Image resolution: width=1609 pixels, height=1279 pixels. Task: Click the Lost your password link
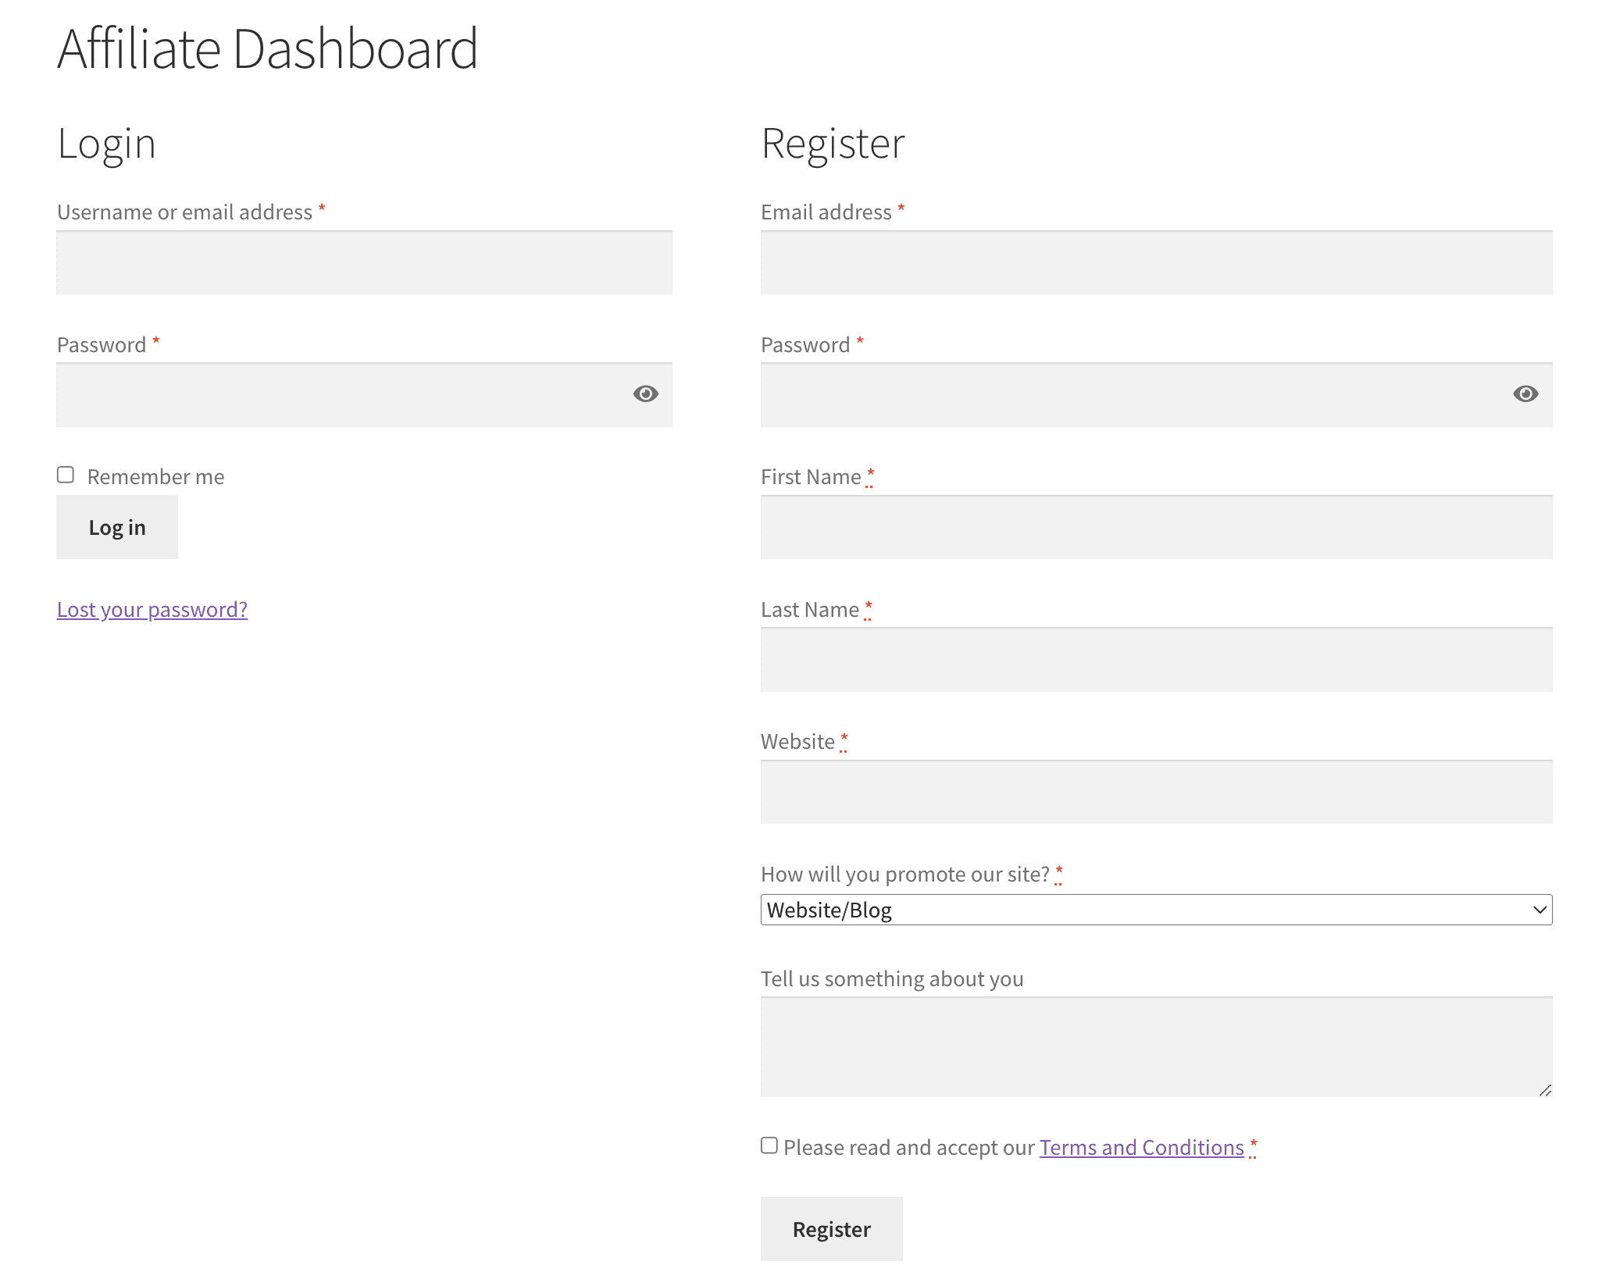(x=152, y=608)
